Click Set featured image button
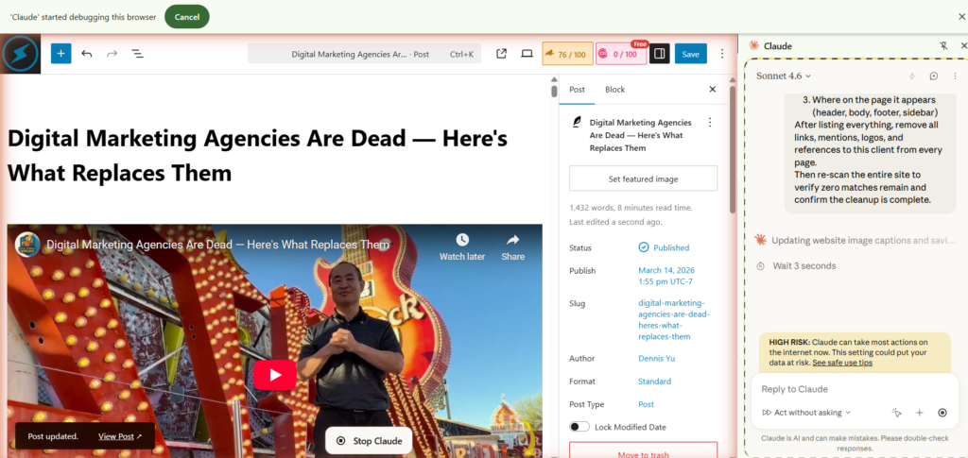The image size is (968, 458). click(x=643, y=178)
